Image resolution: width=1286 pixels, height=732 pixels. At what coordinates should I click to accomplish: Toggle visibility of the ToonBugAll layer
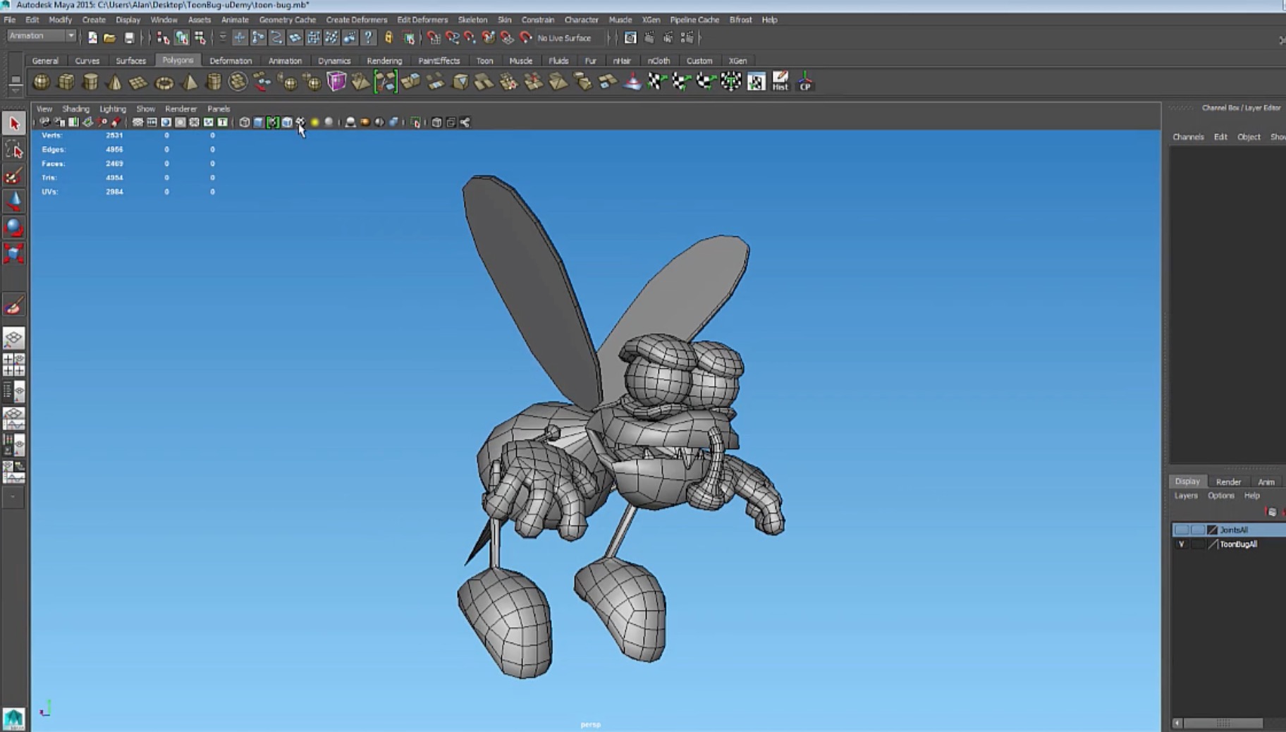(1182, 544)
